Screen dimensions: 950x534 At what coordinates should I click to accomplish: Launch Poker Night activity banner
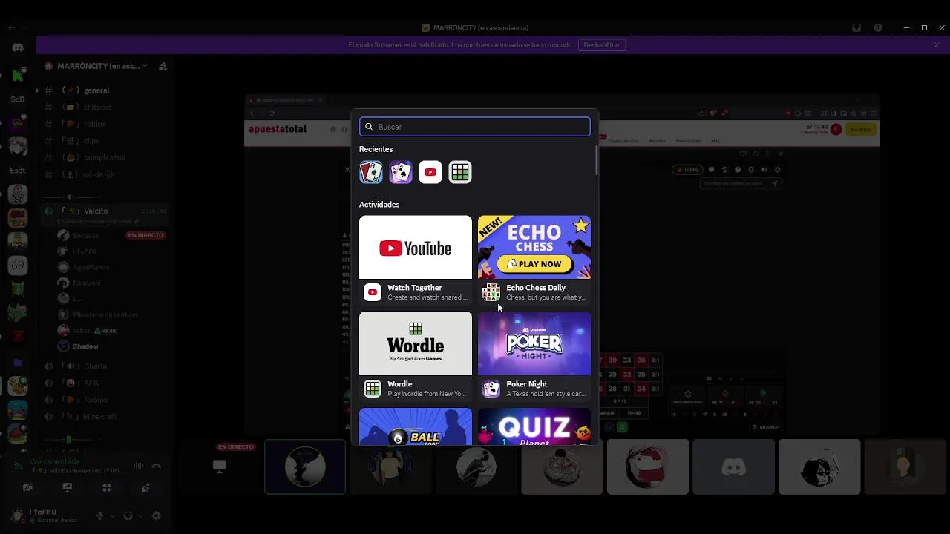click(534, 343)
